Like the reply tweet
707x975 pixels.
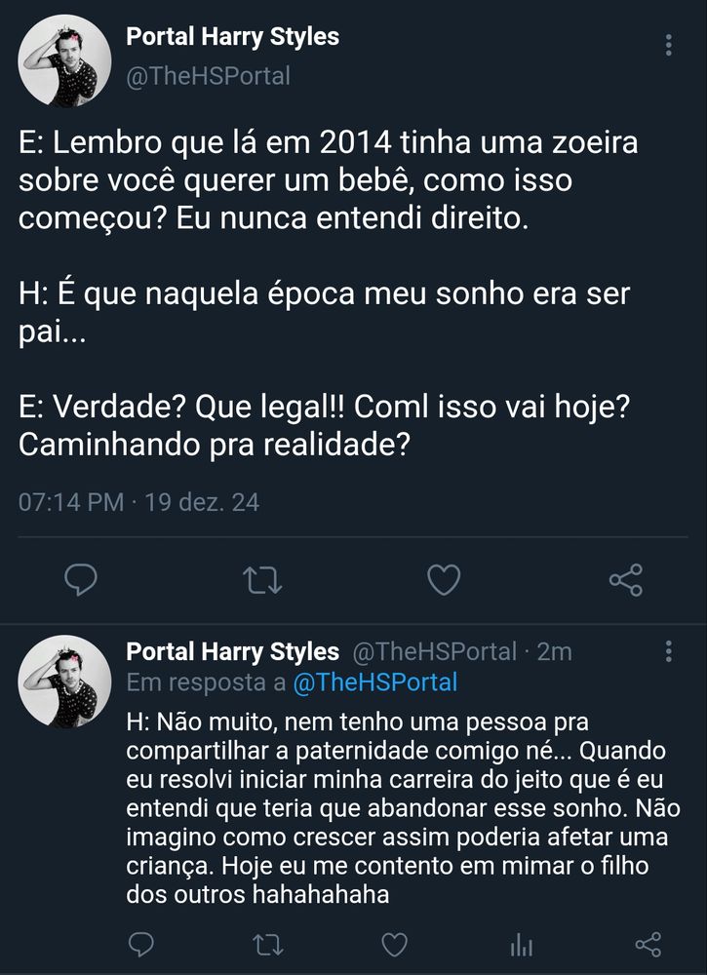click(394, 944)
